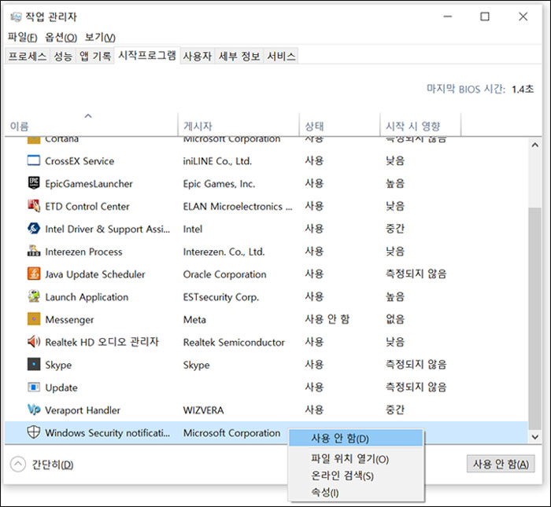551x507 pixels.
Task: Click the Veraport Handler icon
Action: click(34, 410)
